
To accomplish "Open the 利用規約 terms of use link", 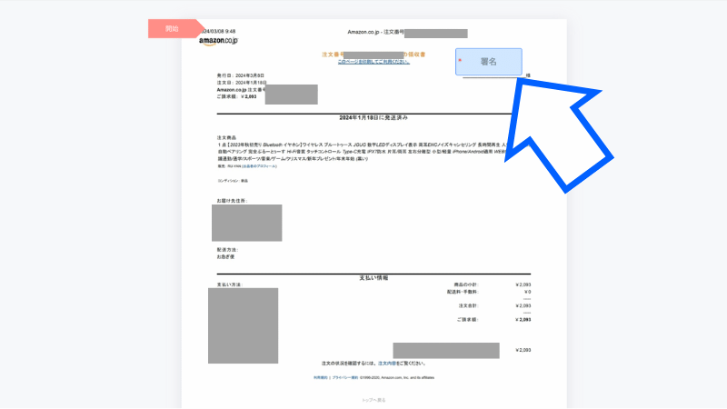I will pos(321,378).
